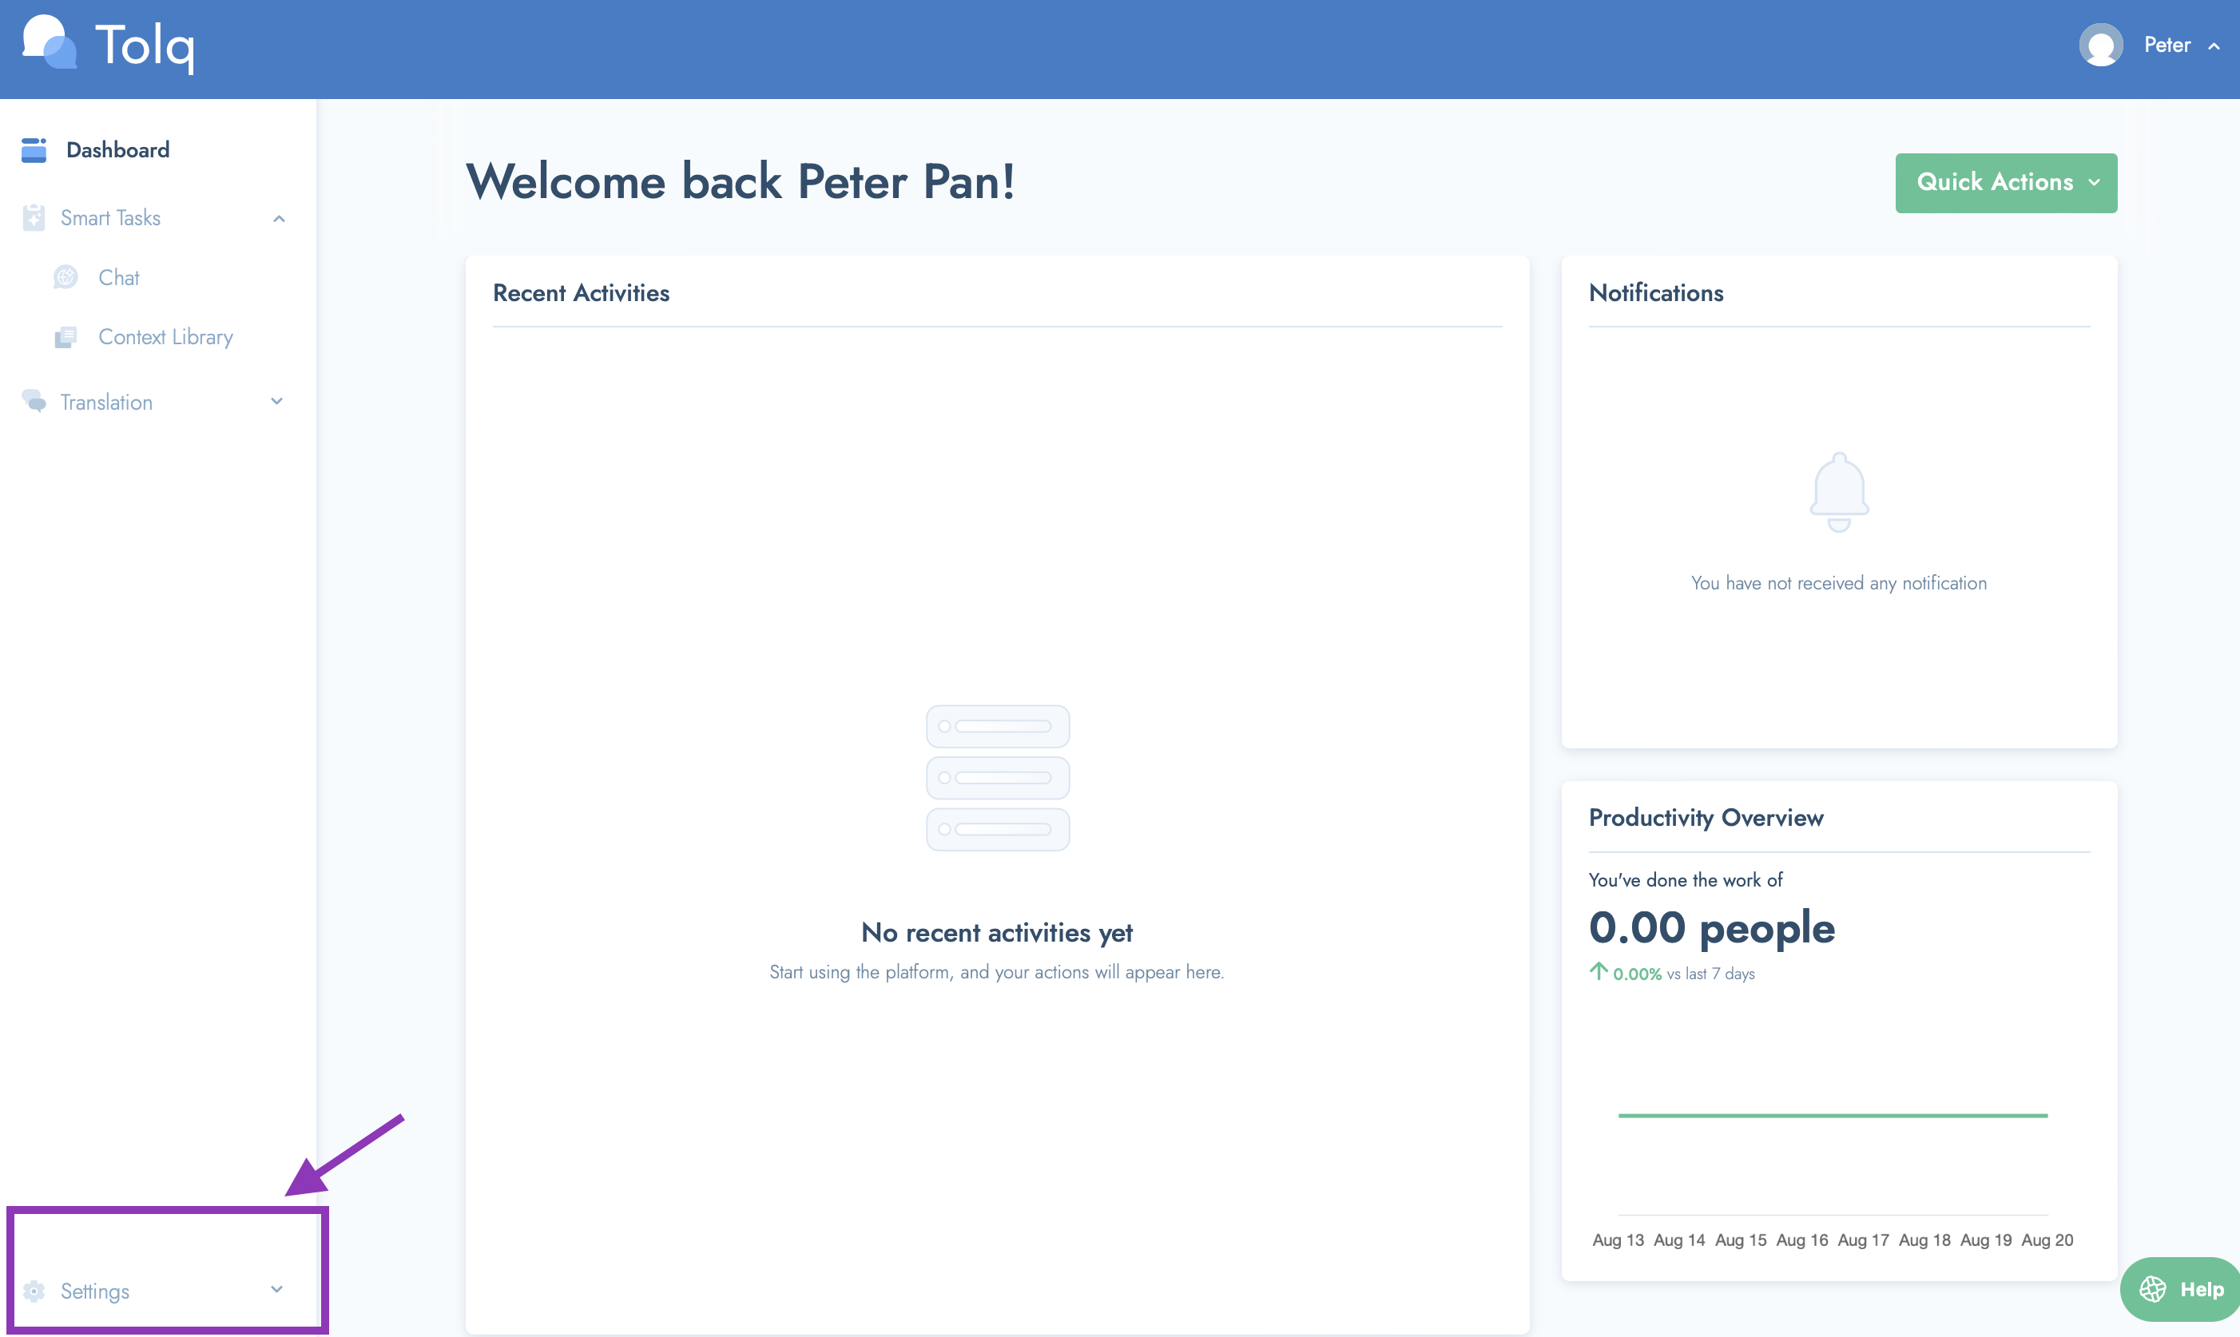This screenshot has height=1337, width=2240.
Task: Click the '0.00 people' value
Action: point(1712,927)
